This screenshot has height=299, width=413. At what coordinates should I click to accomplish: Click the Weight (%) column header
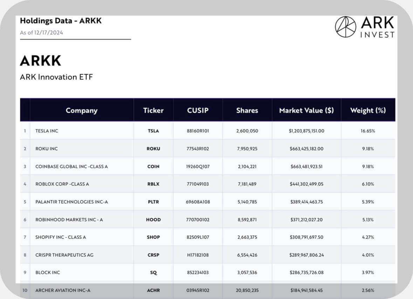point(368,111)
